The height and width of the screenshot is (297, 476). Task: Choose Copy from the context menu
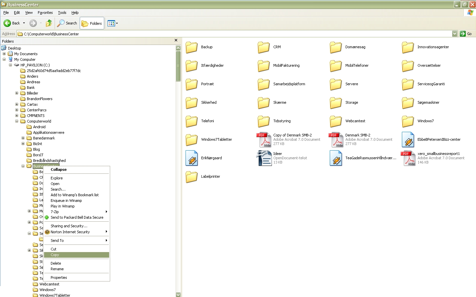click(x=55, y=255)
